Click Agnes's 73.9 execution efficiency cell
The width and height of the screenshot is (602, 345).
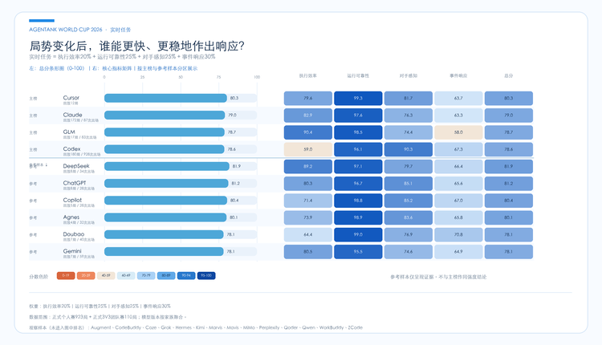click(308, 217)
